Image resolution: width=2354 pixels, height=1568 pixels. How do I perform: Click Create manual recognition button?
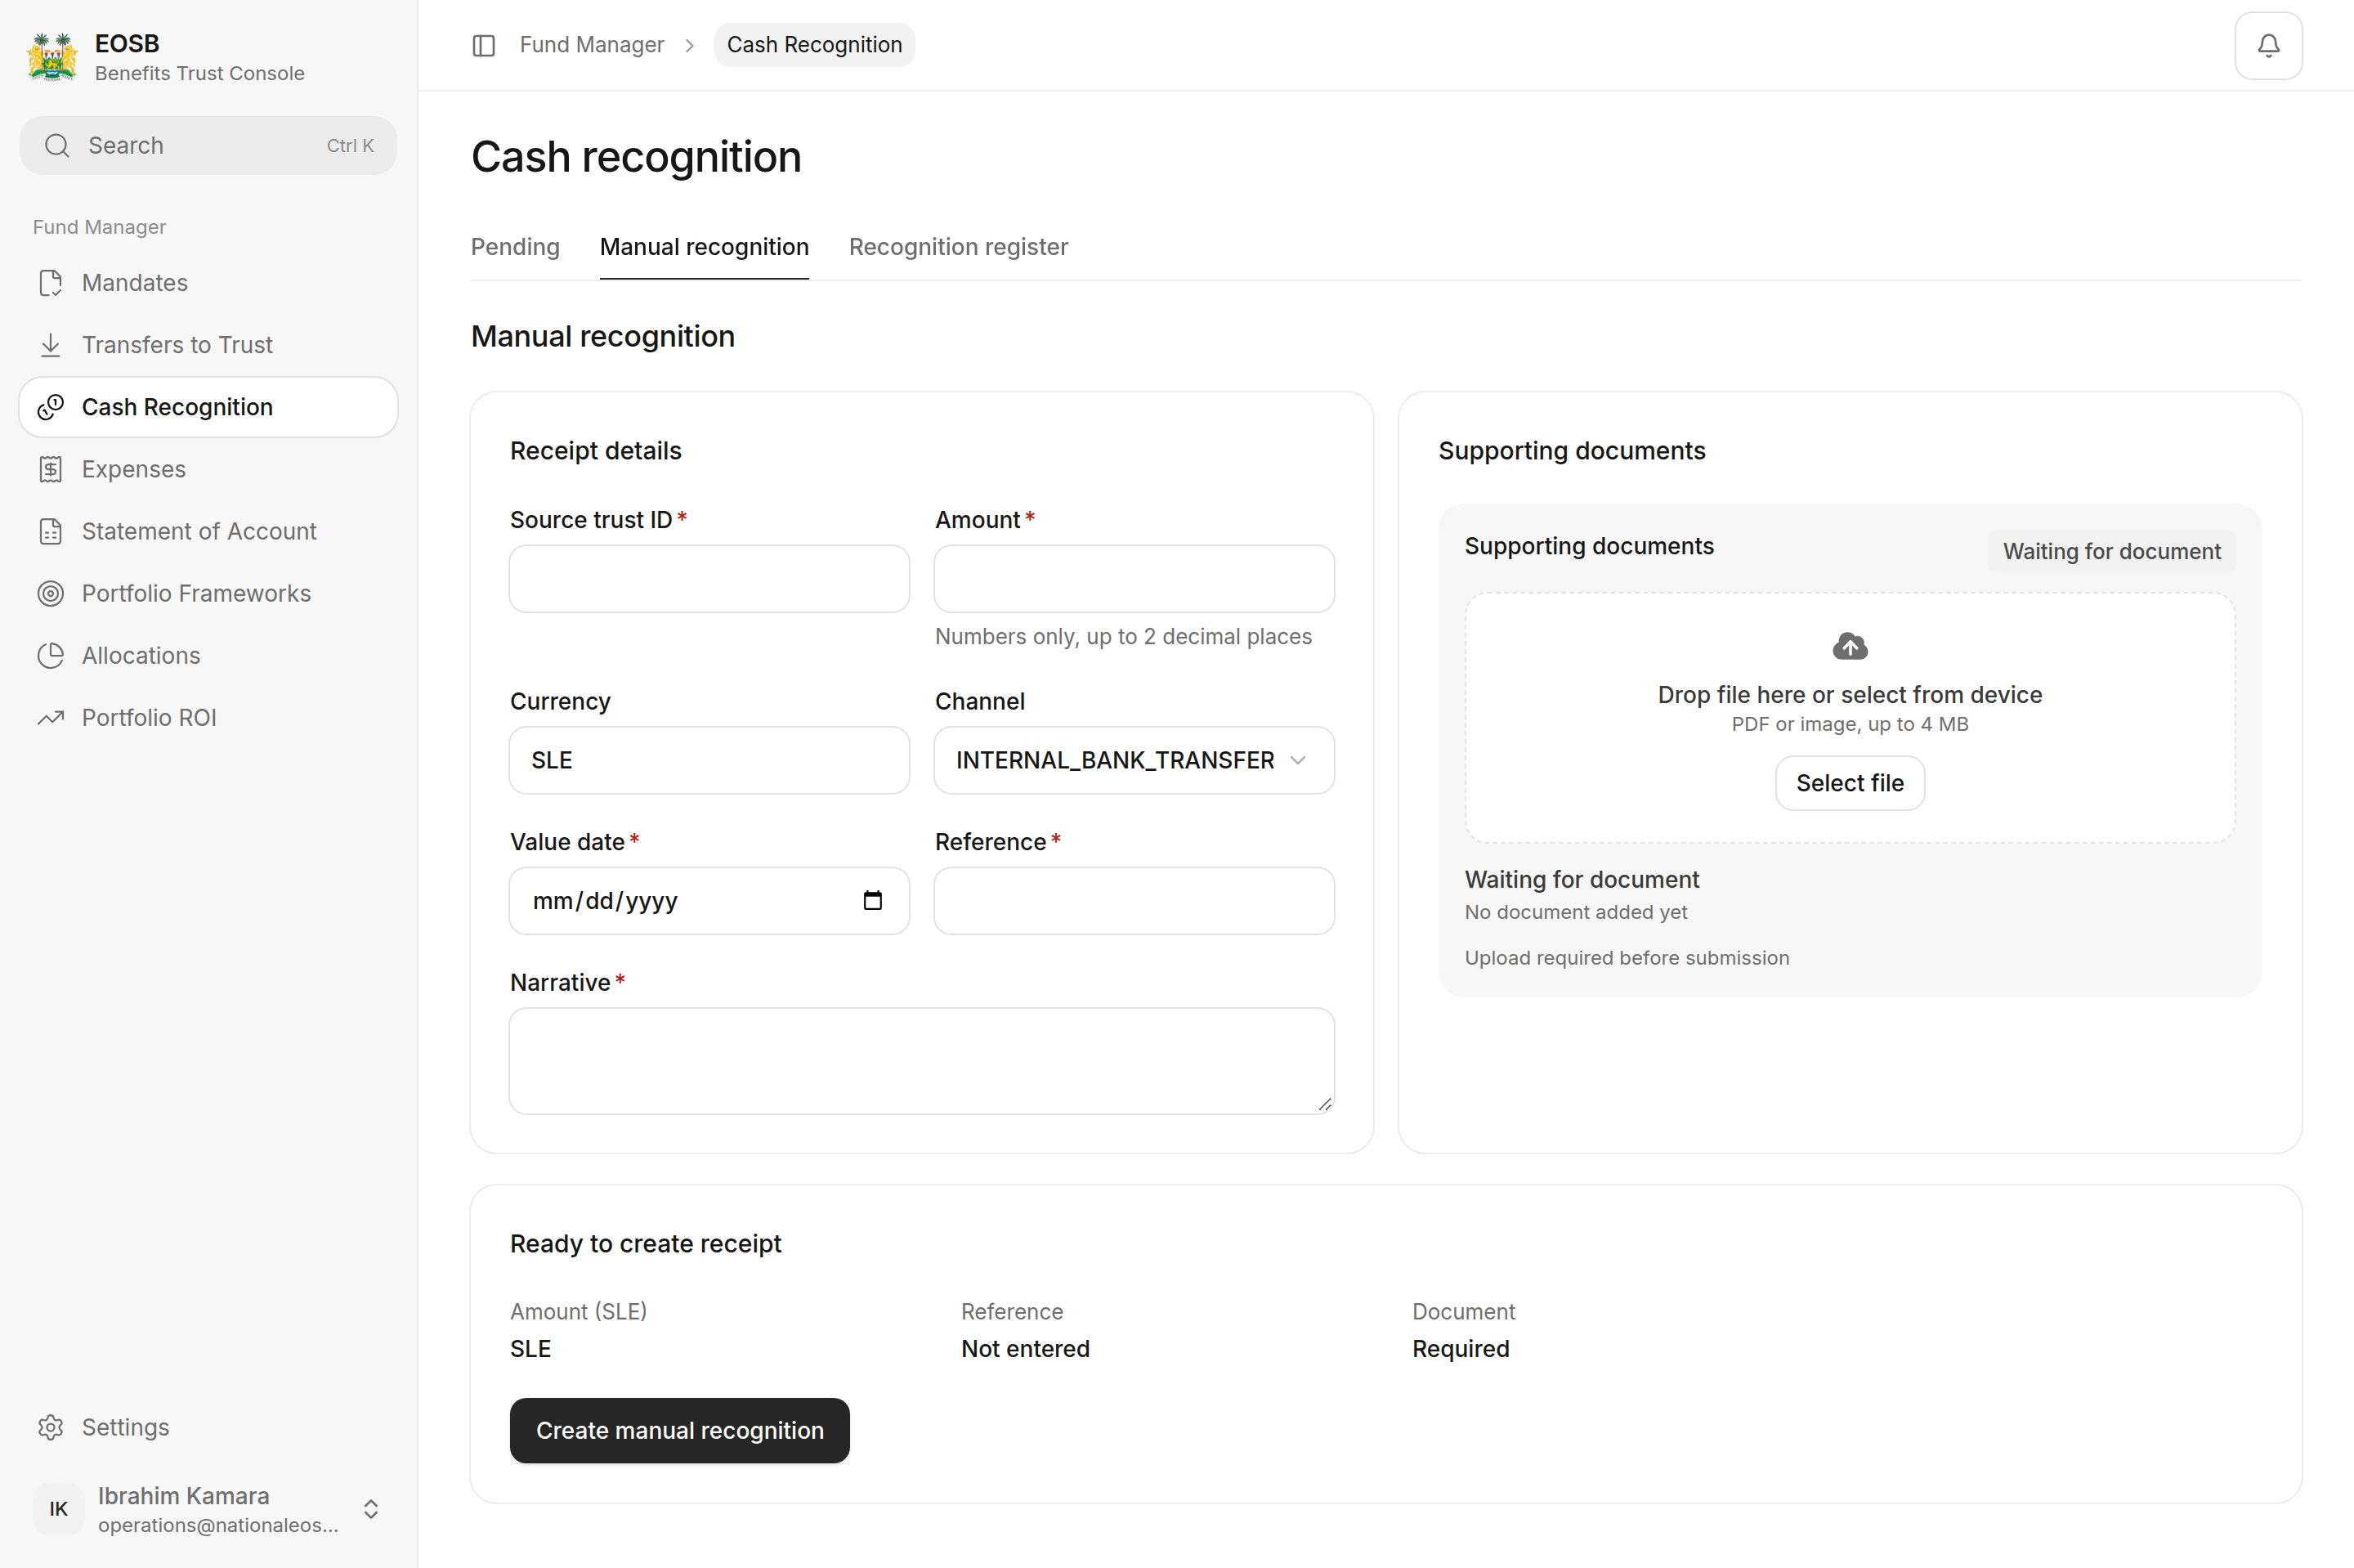[680, 1430]
